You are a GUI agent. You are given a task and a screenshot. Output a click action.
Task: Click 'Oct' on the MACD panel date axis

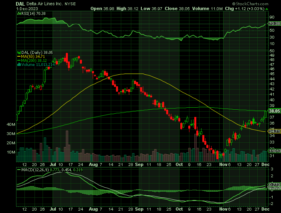[179, 209]
